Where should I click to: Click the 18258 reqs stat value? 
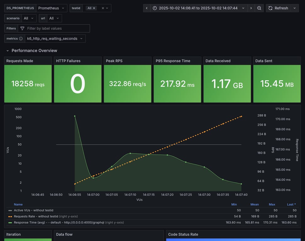click(x=28, y=84)
